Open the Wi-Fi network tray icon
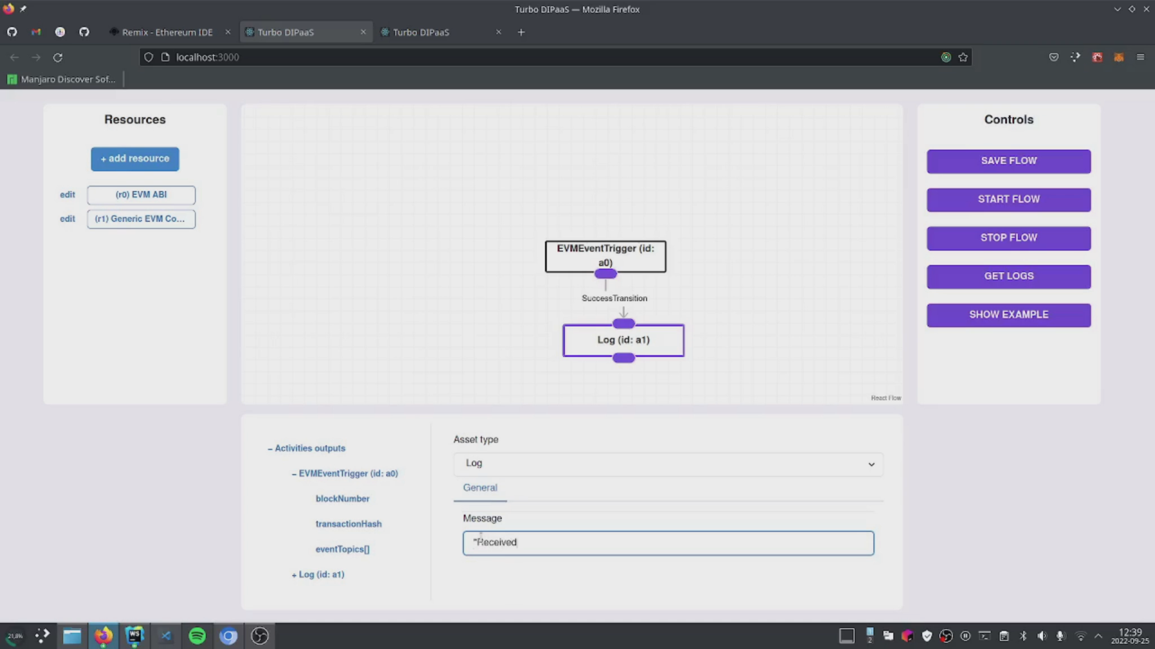The width and height of the screenshot is (1155, 649). point(1081,636)
